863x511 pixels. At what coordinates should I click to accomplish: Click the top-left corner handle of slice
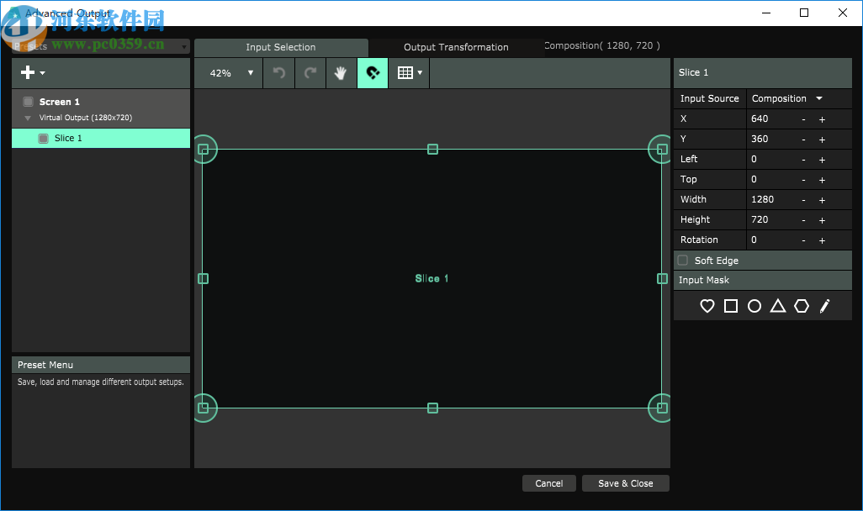tap(203, 149)
